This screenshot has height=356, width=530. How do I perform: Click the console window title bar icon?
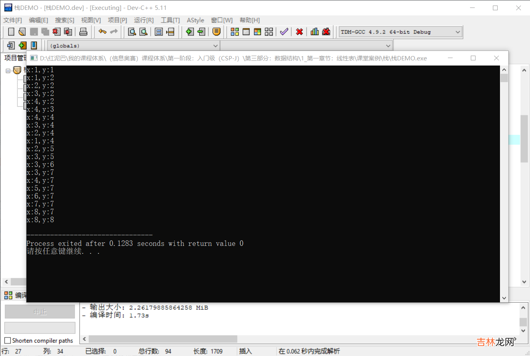click(34, 58)
